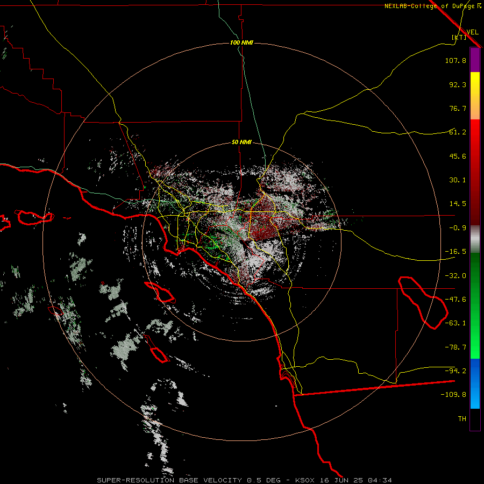484x484 pixels.
Task: Click the VEL legend title
Action: (x=472, y=32)
